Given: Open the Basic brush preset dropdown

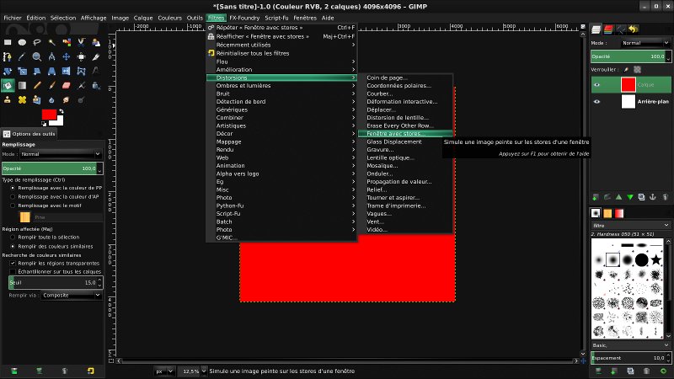Looking at the screenshot, I should click(630, 345).
